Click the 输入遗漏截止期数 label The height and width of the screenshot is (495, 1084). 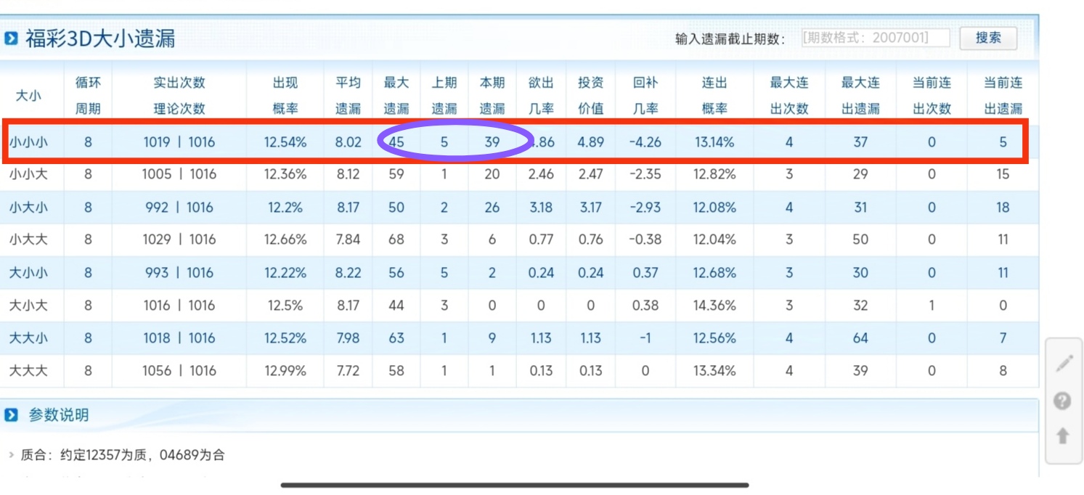click(730, 38)
